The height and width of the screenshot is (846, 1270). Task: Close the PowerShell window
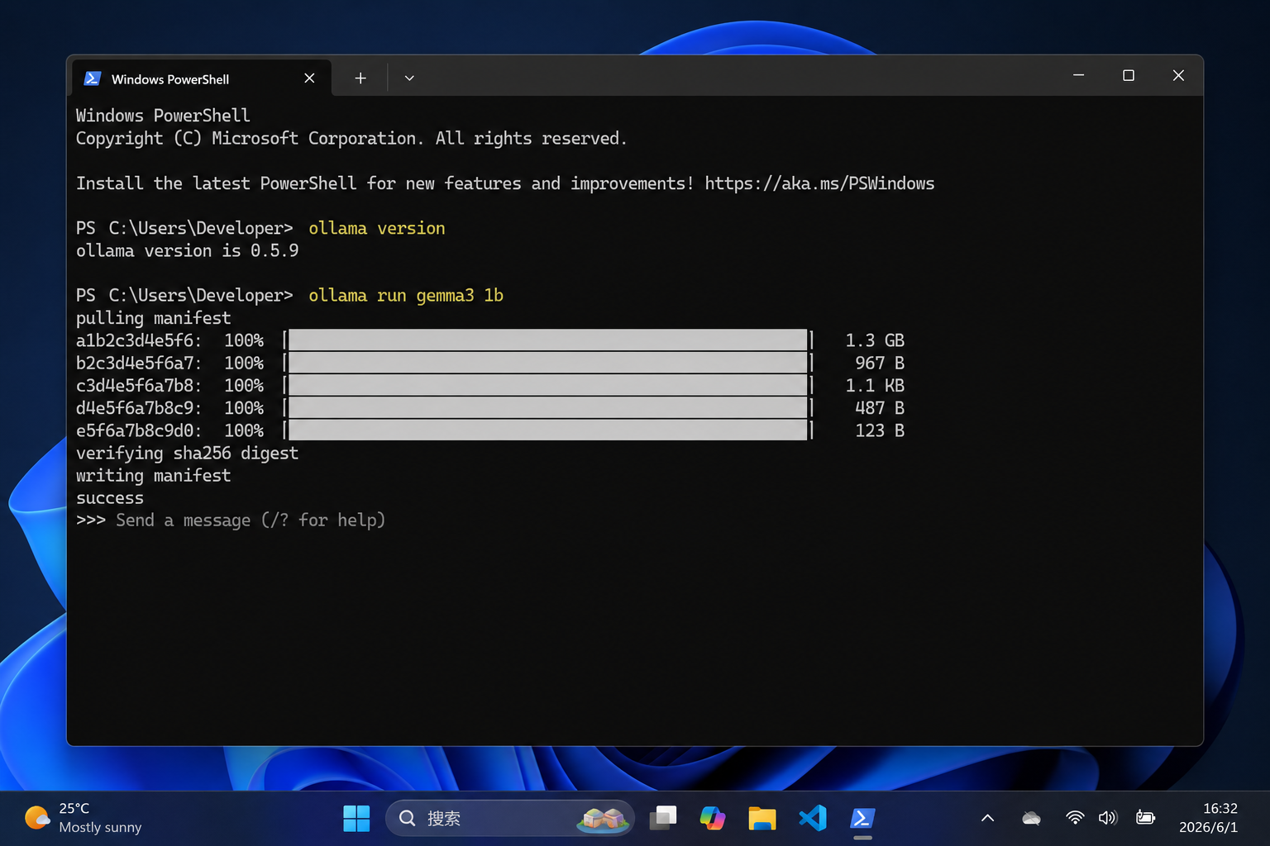1178,75
